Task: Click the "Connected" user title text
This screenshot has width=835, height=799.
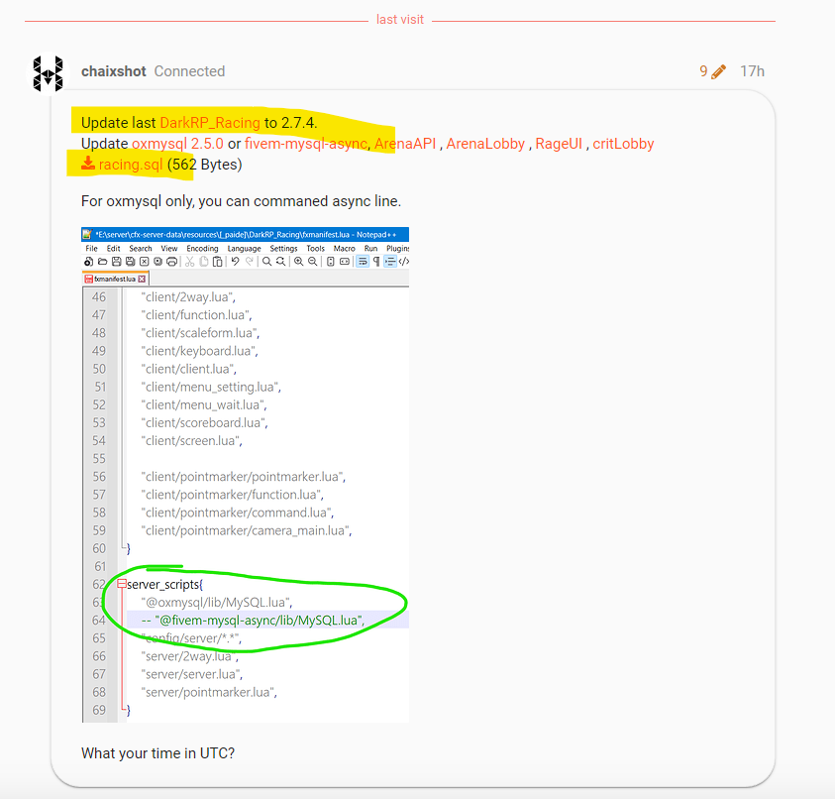Action: (x=189, y=71)
